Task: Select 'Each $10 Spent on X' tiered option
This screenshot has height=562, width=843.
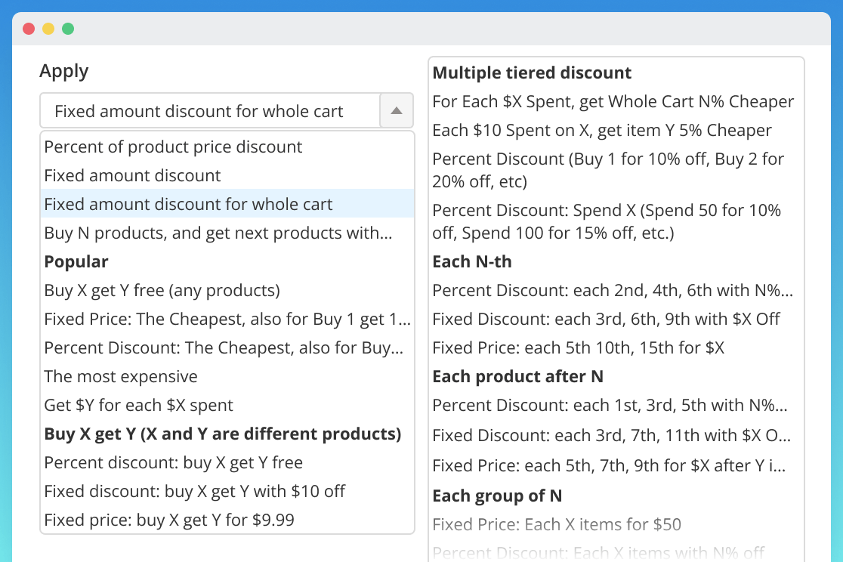Action: (x=601, y=130)
